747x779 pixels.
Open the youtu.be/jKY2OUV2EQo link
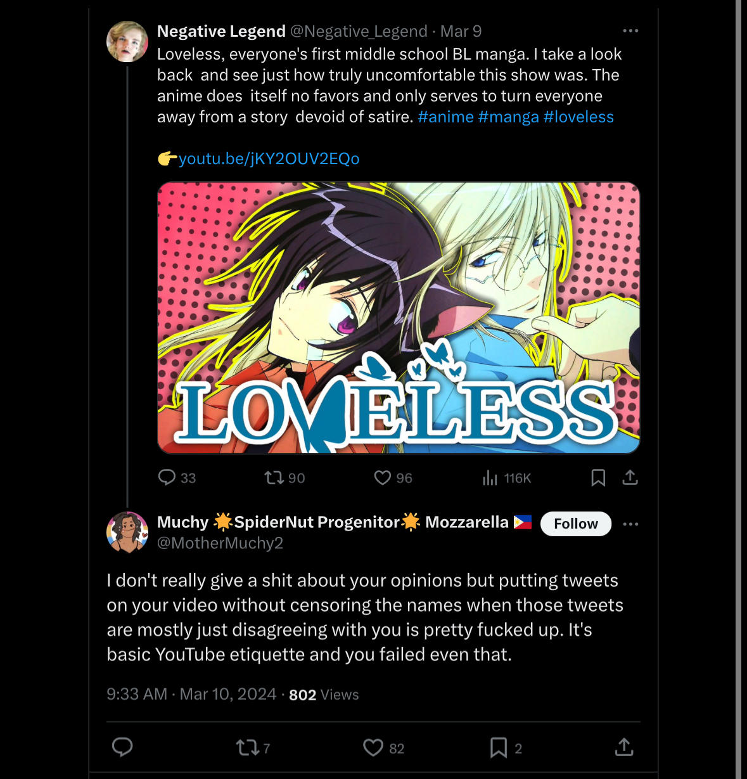pyautogui.click(x=269, y=158)
